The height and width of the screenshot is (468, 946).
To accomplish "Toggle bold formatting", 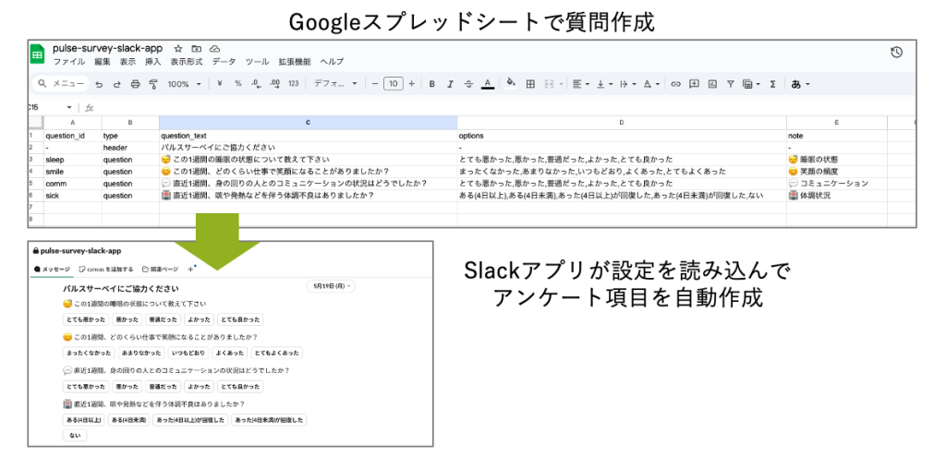I will tap(432, 84).
